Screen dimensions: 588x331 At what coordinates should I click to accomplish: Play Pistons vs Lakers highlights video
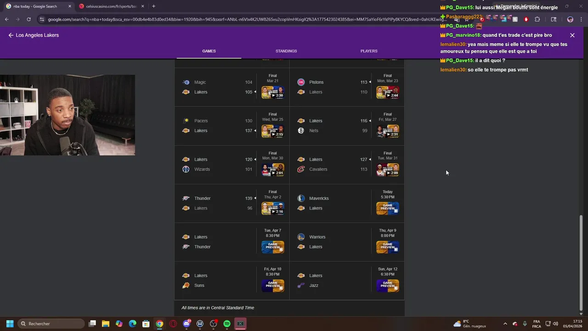pyautogui.click(x=388, y=92)
